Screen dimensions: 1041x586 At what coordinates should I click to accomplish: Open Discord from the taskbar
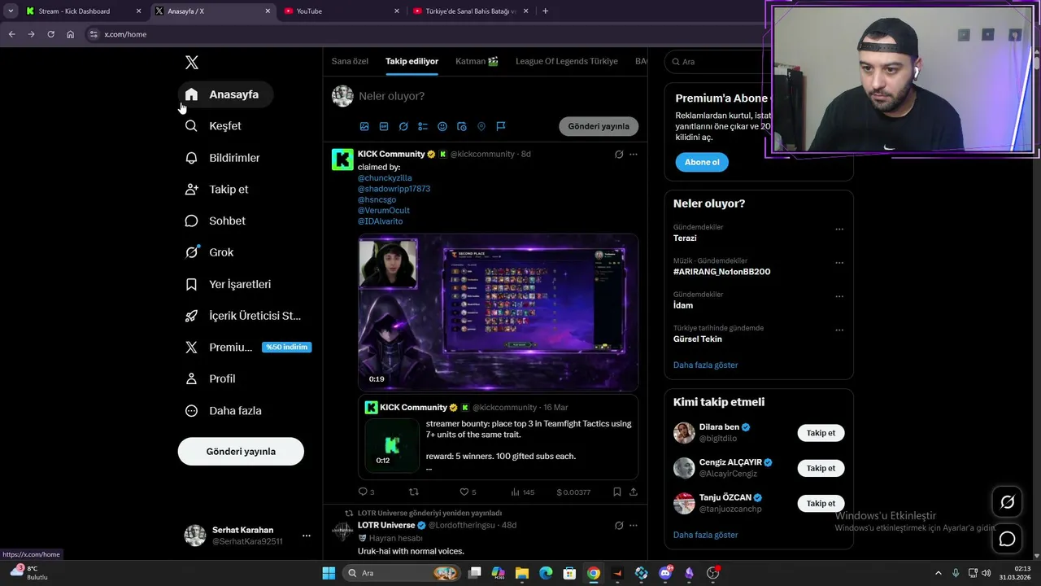665,573
